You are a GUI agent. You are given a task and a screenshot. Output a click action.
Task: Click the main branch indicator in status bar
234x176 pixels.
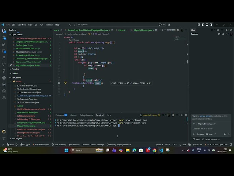point(11,144)
